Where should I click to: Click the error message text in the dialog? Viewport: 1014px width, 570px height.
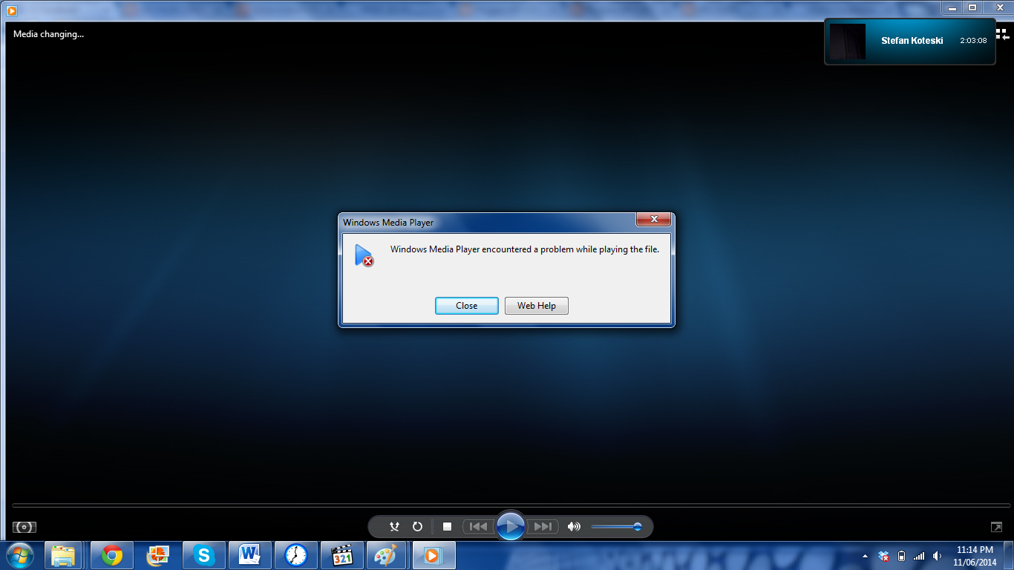tap(525, 249)
